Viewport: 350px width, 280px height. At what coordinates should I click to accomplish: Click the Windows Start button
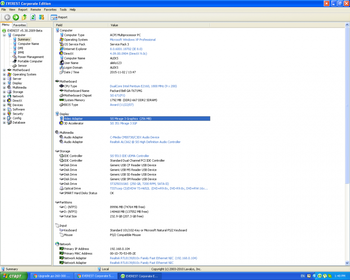[x=14, y=276]
